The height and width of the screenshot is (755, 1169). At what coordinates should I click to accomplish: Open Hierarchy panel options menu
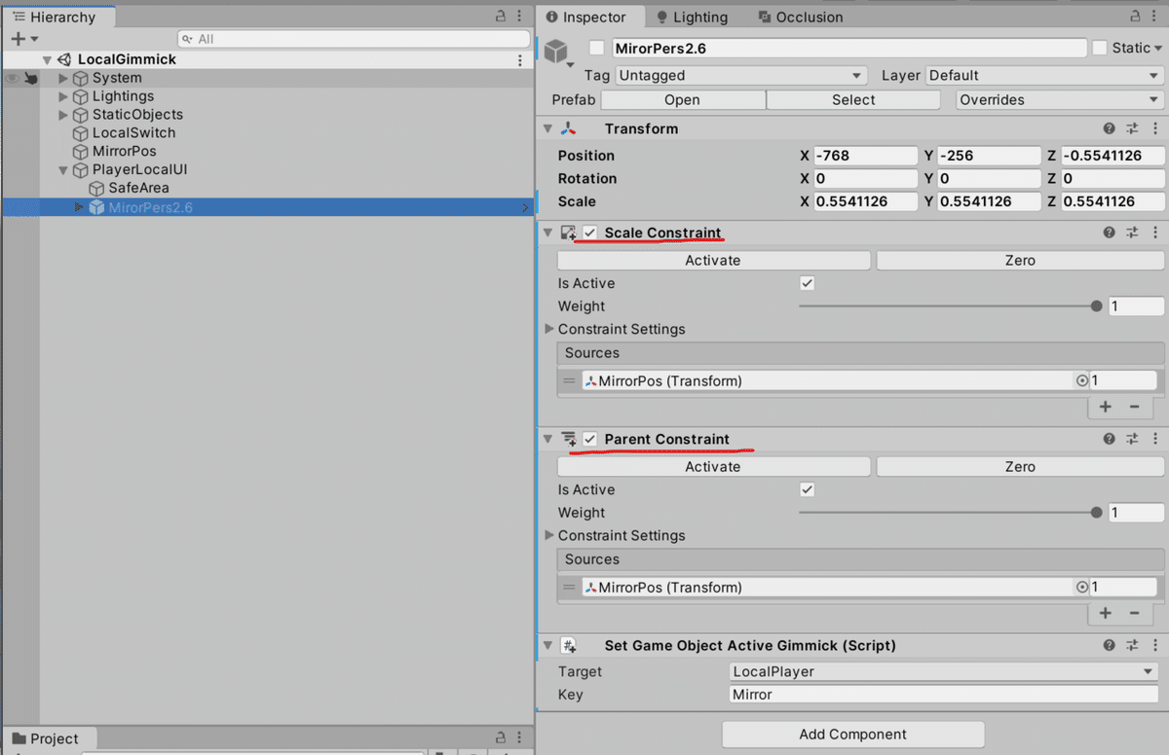pyautogui.click(x=520, y=17)
